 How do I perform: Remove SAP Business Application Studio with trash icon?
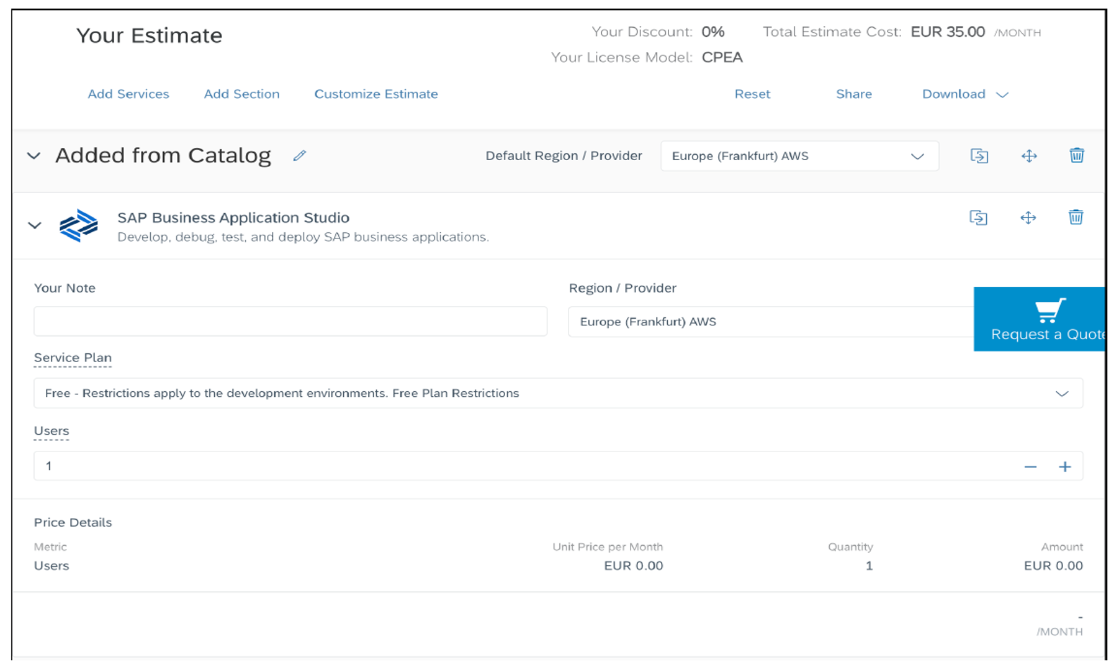pyautogui.click(x=1077, y=217)
